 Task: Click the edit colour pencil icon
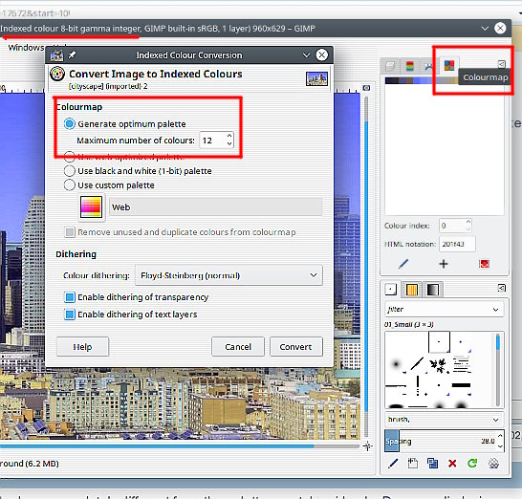tap(403, 264)
